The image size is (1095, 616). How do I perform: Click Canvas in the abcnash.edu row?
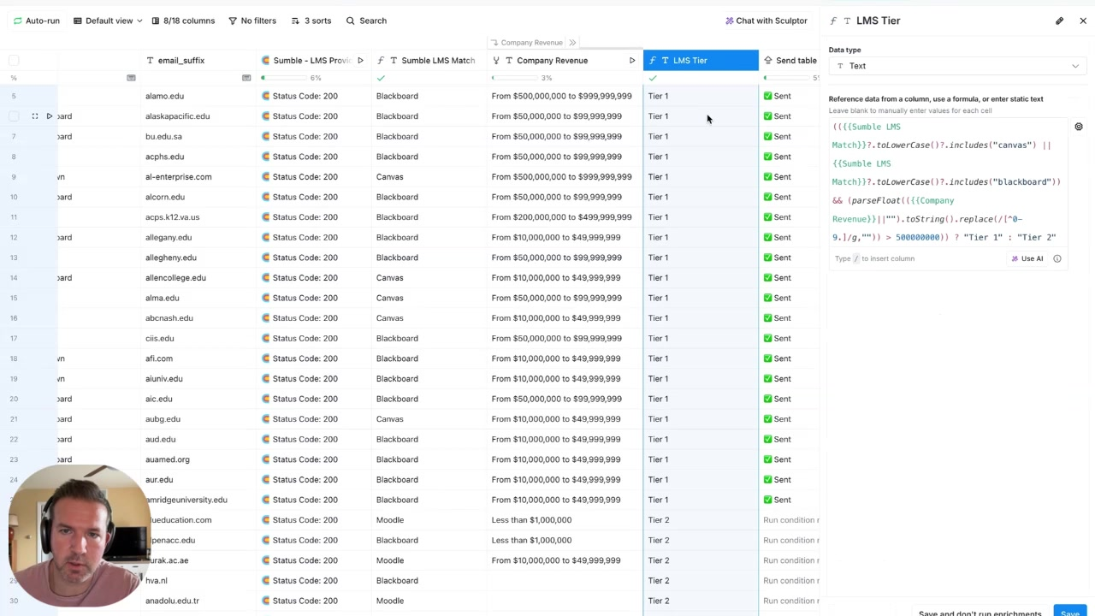click(x=389, y=317)
